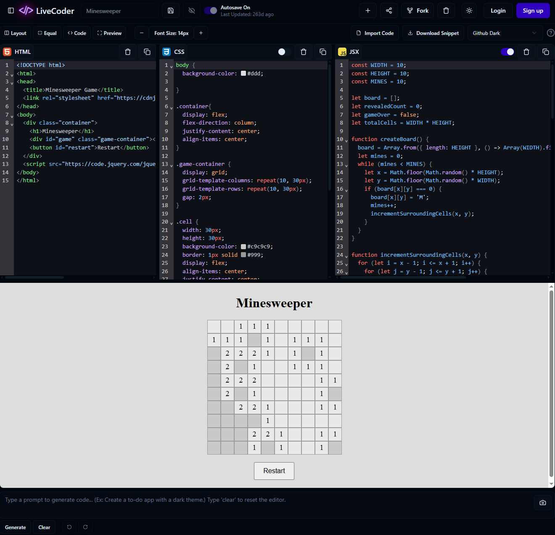This screenshot has width=555, height=535.
Task: Click the JS panel icon
Action: click(x=342, y=52)
